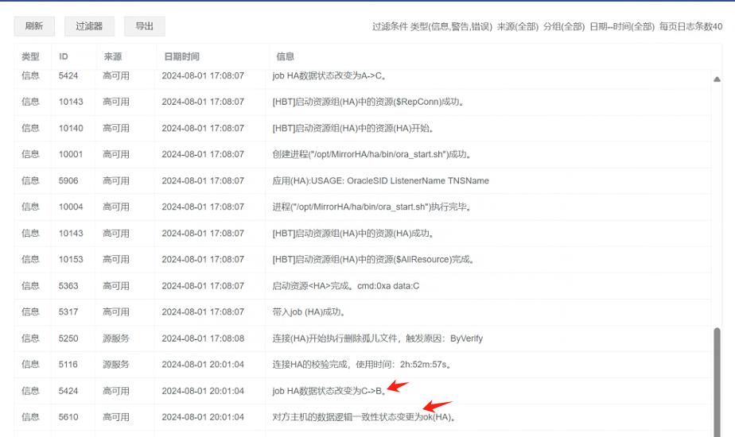Click ID cell 10153
The width and height of the screenshot is (735, 437).
(x=71, y=260)
